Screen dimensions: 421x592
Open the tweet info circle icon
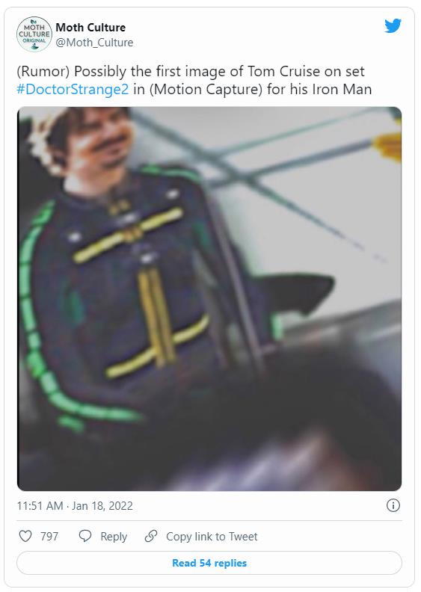pos(393,505)
